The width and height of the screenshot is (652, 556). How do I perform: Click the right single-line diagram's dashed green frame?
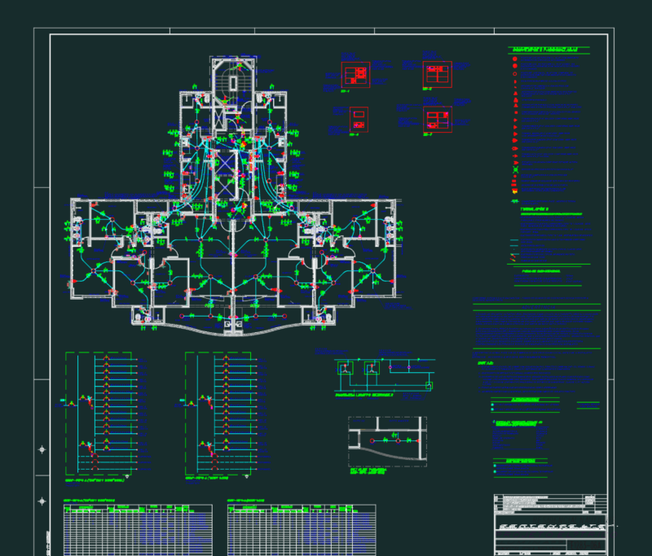click(218, 414)
